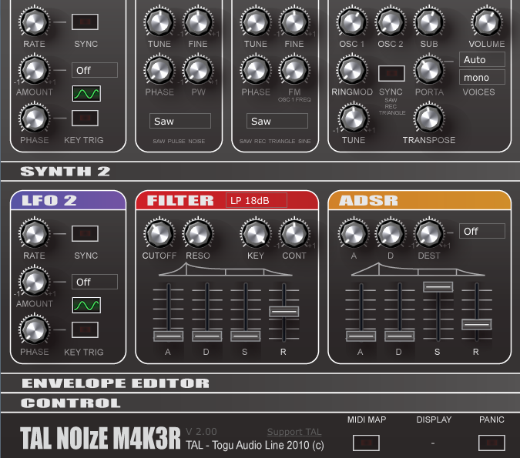Open OSC 2 waveform dropdown showing Saw
The image size is (520, 458).
[x=277, y=121]
